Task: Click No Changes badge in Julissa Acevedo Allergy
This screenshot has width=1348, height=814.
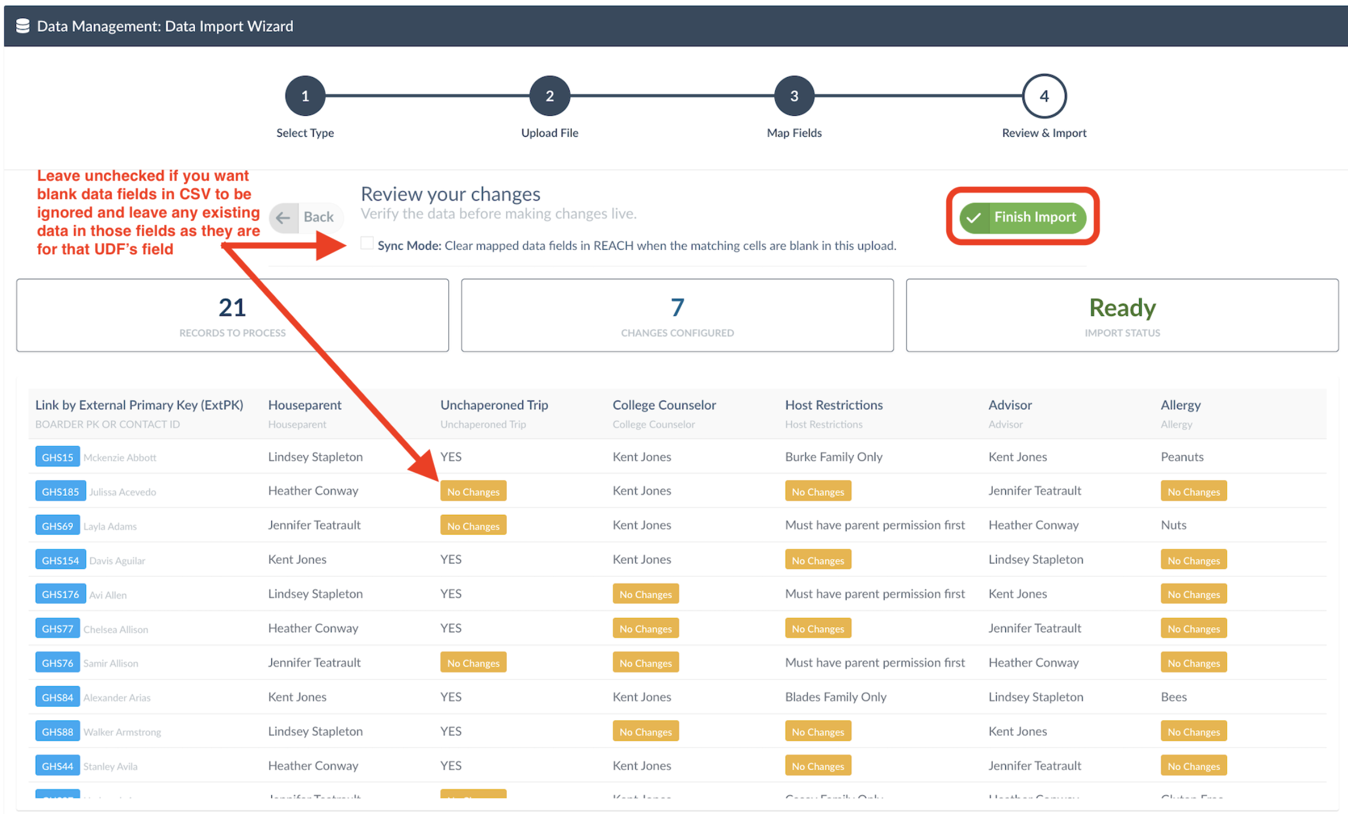Action: click(1194, 491)
